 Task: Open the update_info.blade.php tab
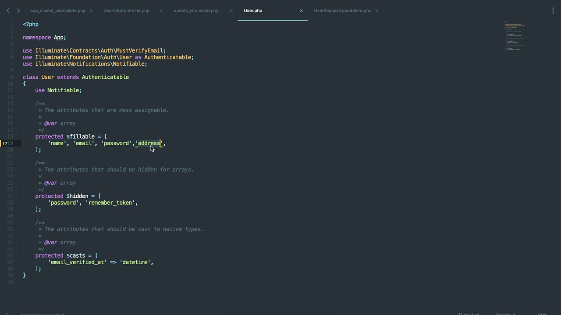pos(196,10)
